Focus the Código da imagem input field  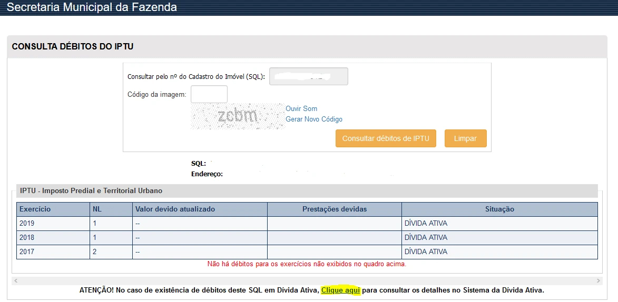pos(209,95)
